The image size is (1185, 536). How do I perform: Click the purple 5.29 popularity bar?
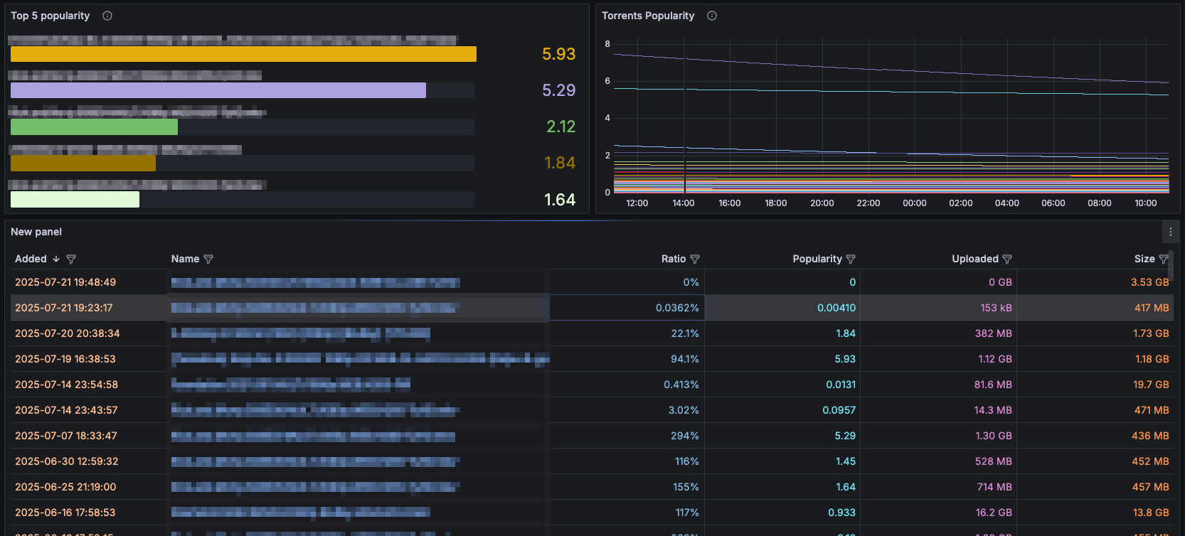pos(218,90)
